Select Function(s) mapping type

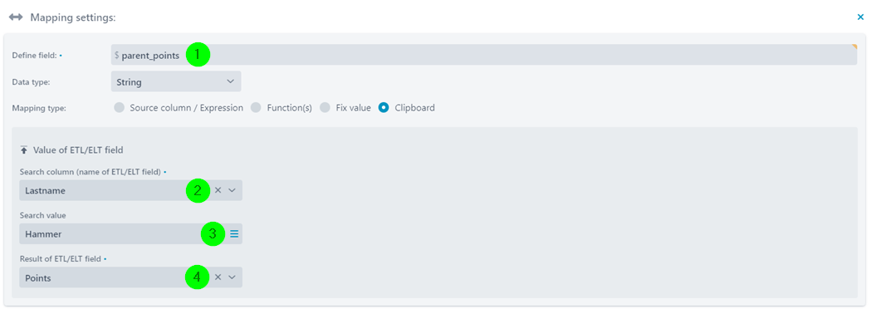pos(256,108)
